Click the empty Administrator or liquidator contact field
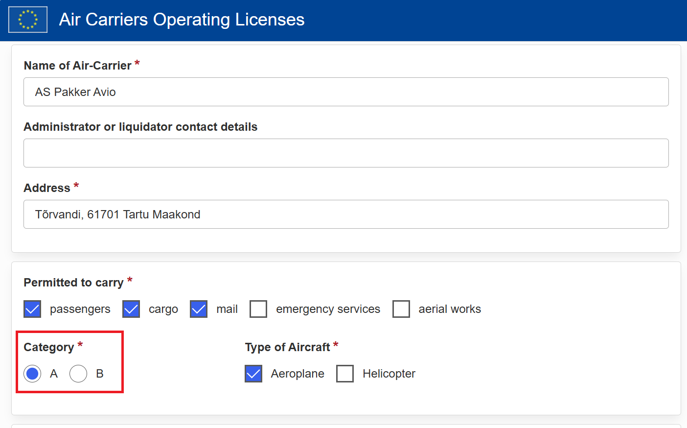The width and height of the screenshot is (687, 428). coord(346,153)
